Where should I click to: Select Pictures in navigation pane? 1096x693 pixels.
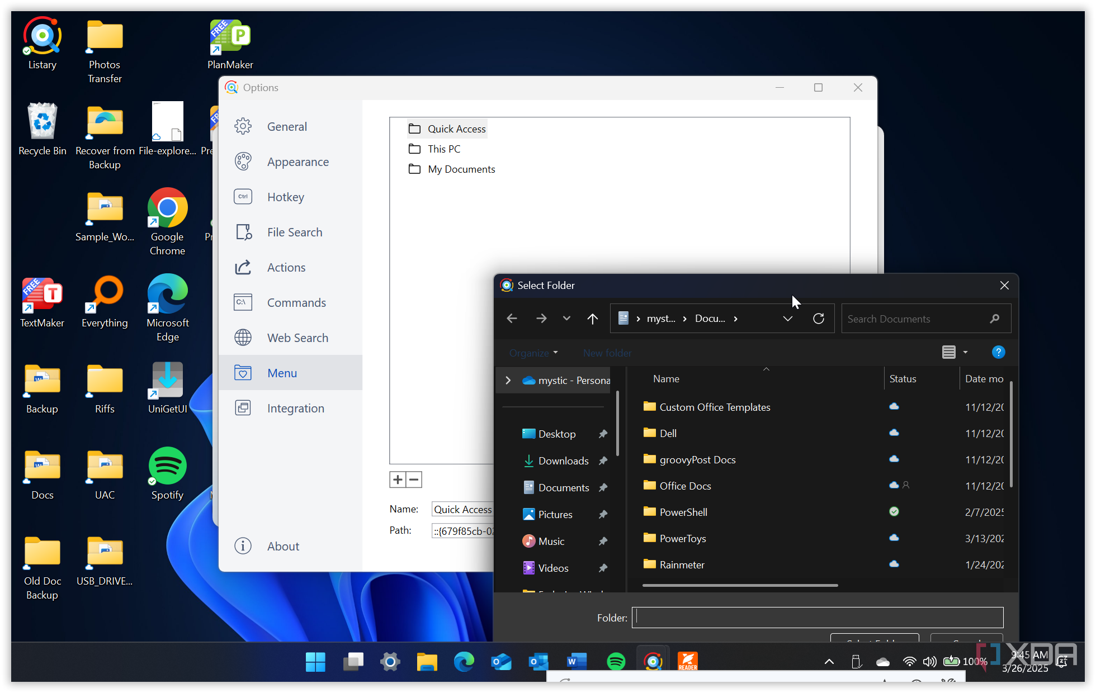point(555,515)
